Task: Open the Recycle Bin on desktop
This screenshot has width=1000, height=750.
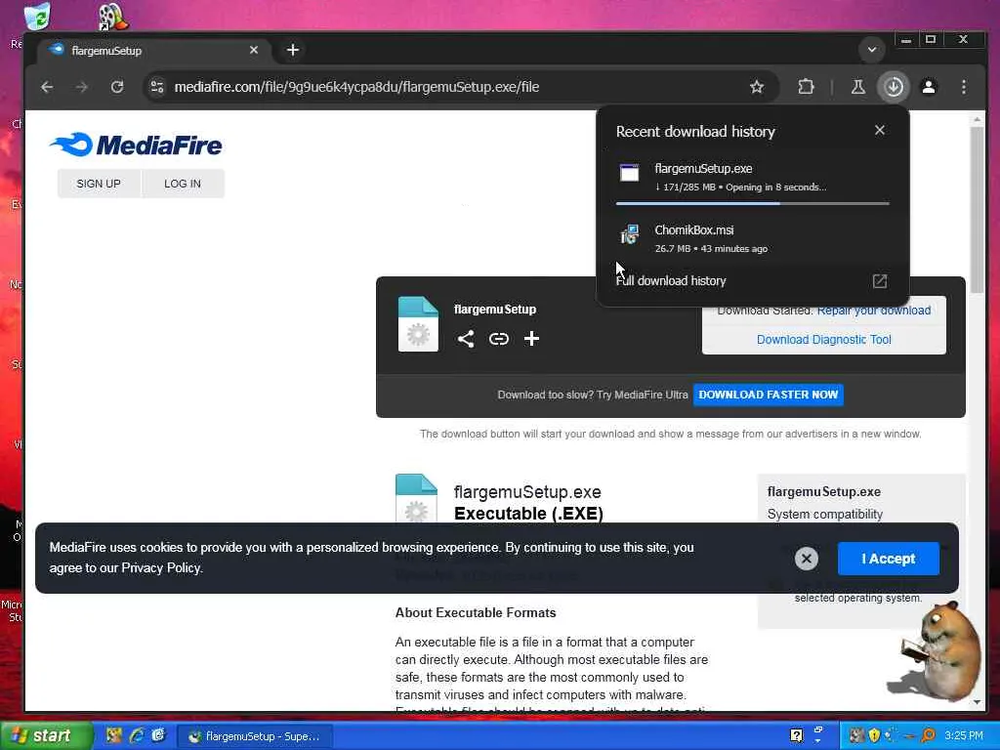Action: (37, 16)
